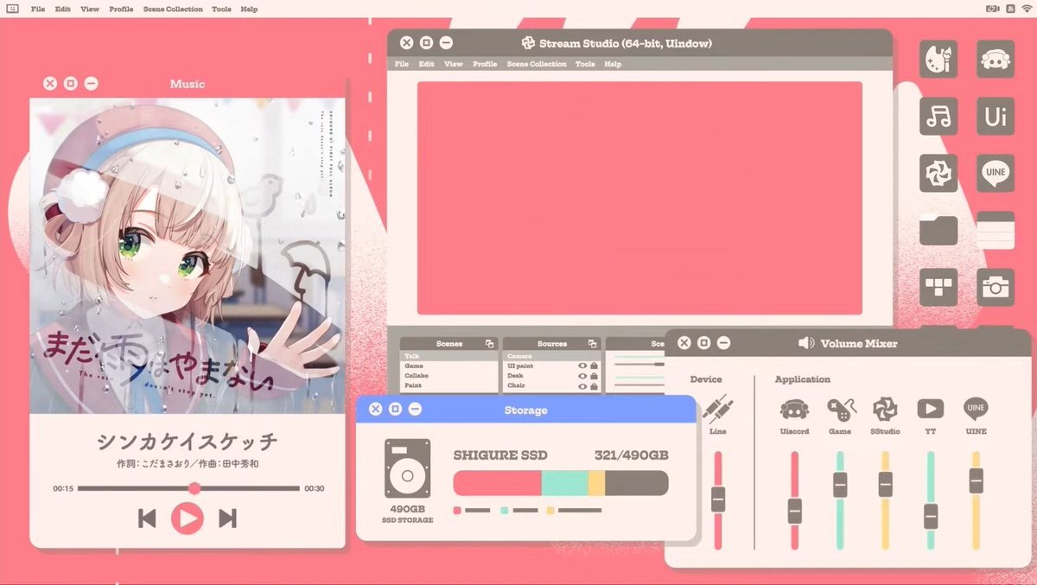Screen dimensions: 1037x585
Task: Open the Edit menu in Stream Studio window
Action: (x=427, y=64)
